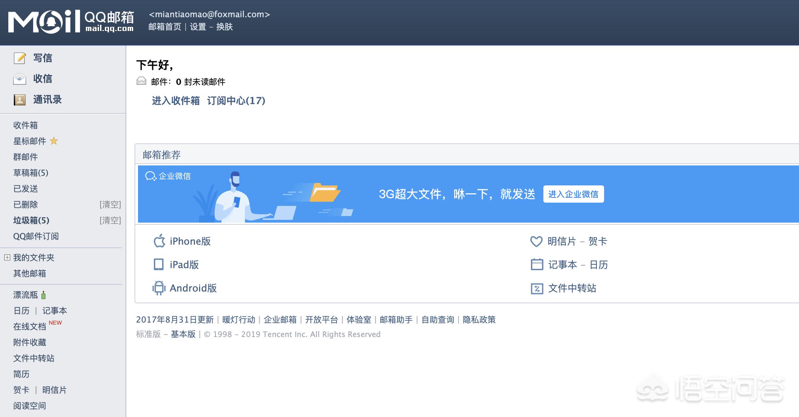
Task: Click the Android robot icon
Action: click(x=159, y=288)
